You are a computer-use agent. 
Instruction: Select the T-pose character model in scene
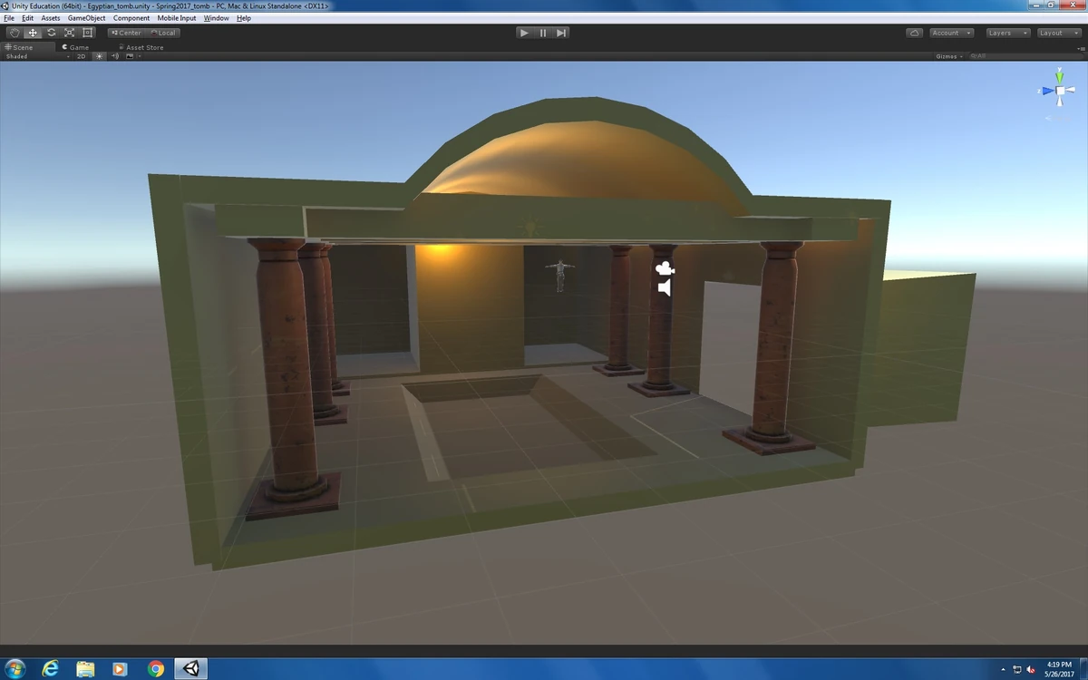[559, 276]
